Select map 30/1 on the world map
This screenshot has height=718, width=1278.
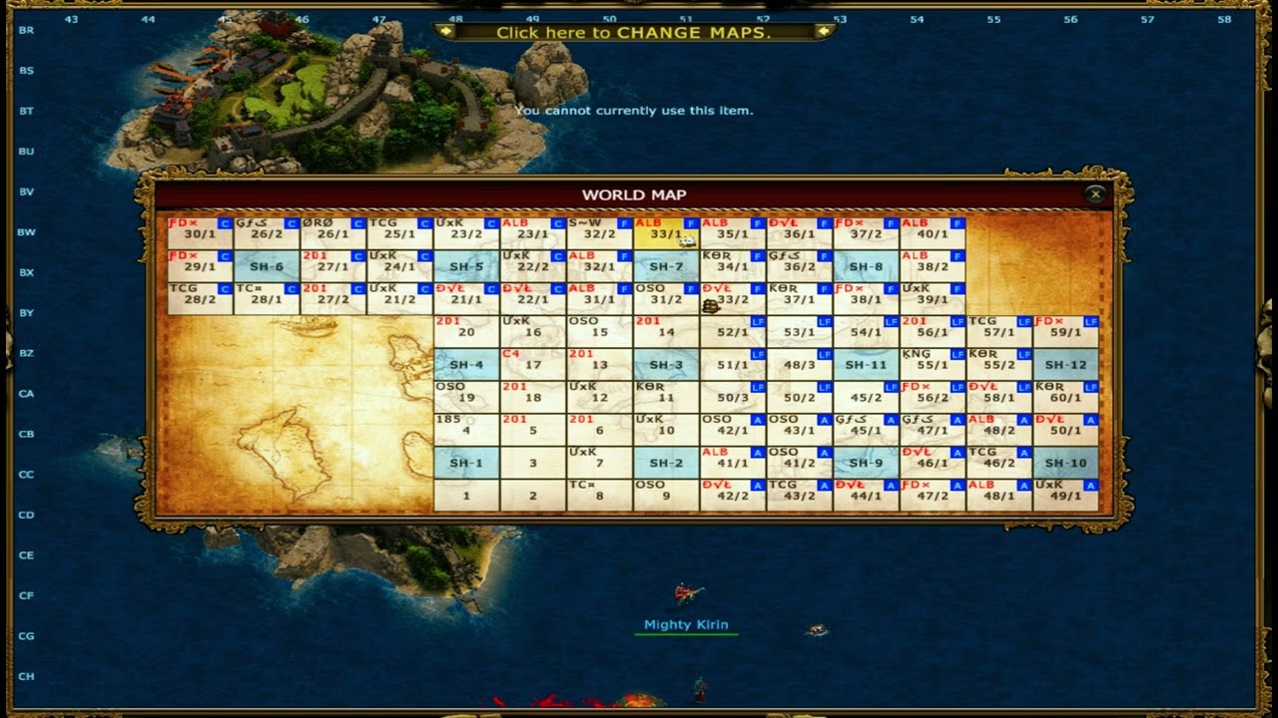tap(200, 233)
